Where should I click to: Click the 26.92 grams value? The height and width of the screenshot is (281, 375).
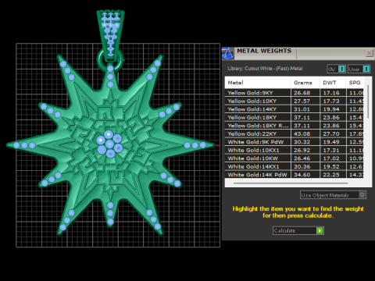(x=302, y=150)
